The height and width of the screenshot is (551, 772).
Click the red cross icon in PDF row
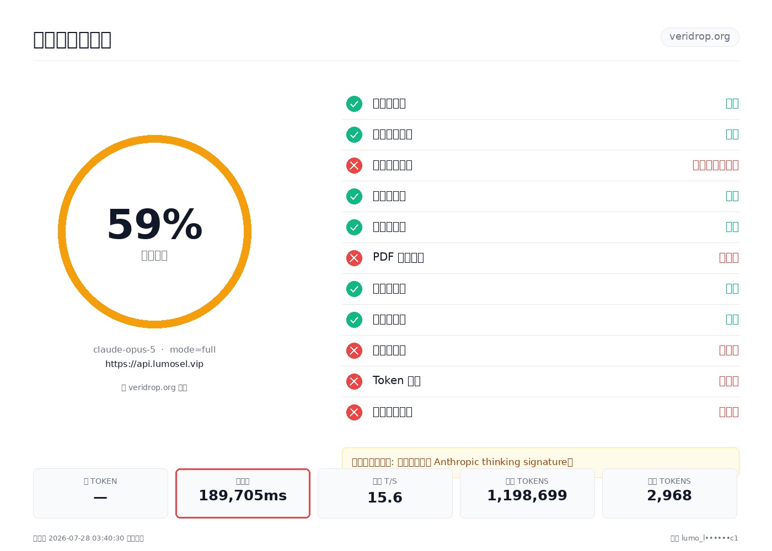354,258
